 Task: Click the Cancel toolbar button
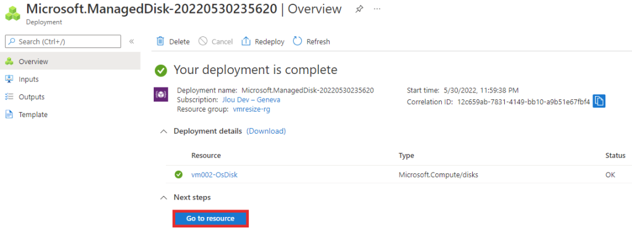tap(215, 41)
